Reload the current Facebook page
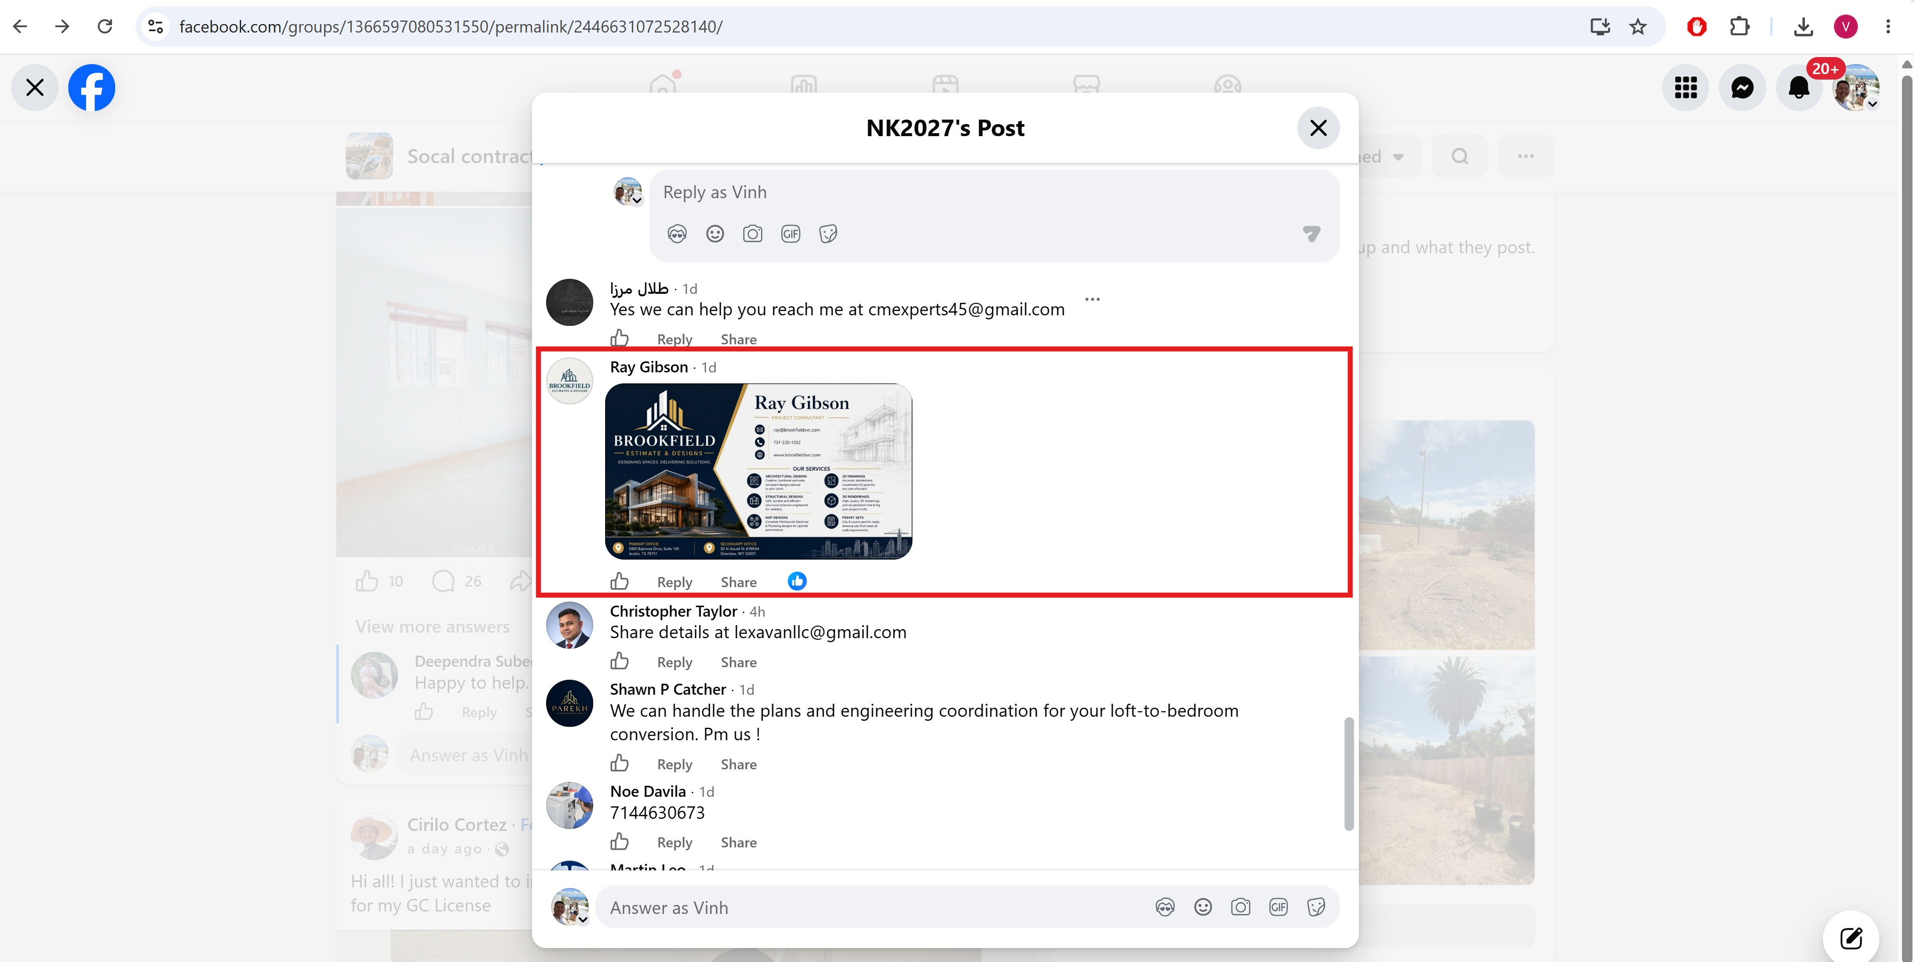The width and height of the screenshot is (1914, 962). click(106, 27)
